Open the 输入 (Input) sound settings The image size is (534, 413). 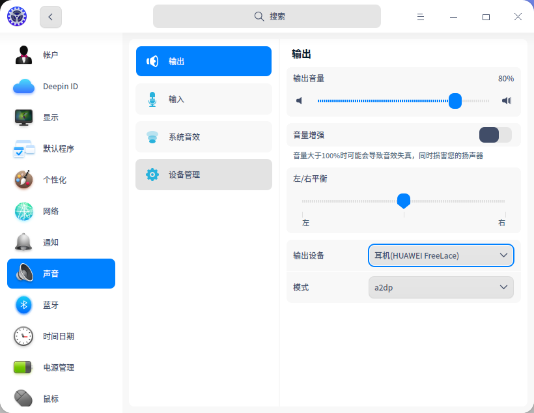click(x=203, y=99)
